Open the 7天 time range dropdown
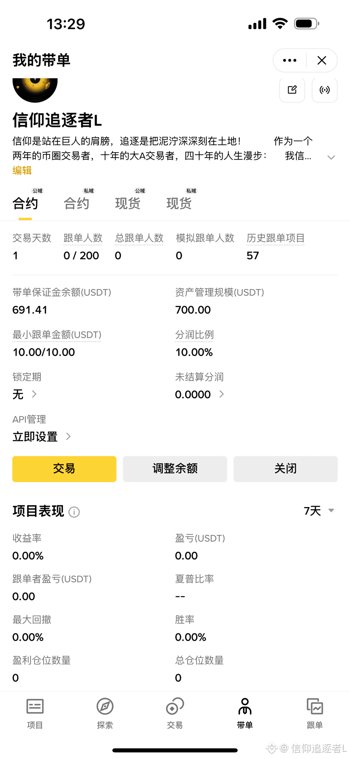Screen dimensions: 350x759 [x=319, y=511]
